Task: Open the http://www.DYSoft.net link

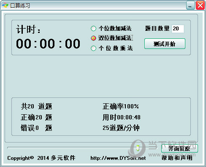Action: click(118, 158)
